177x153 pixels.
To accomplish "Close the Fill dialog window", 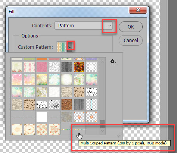I will (x=138, y=10).
